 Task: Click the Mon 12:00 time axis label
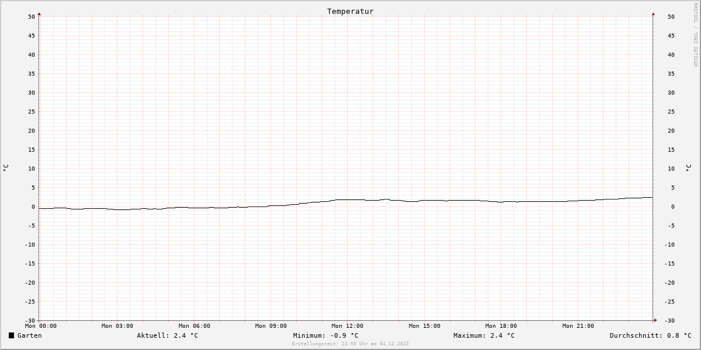(348, 326)
